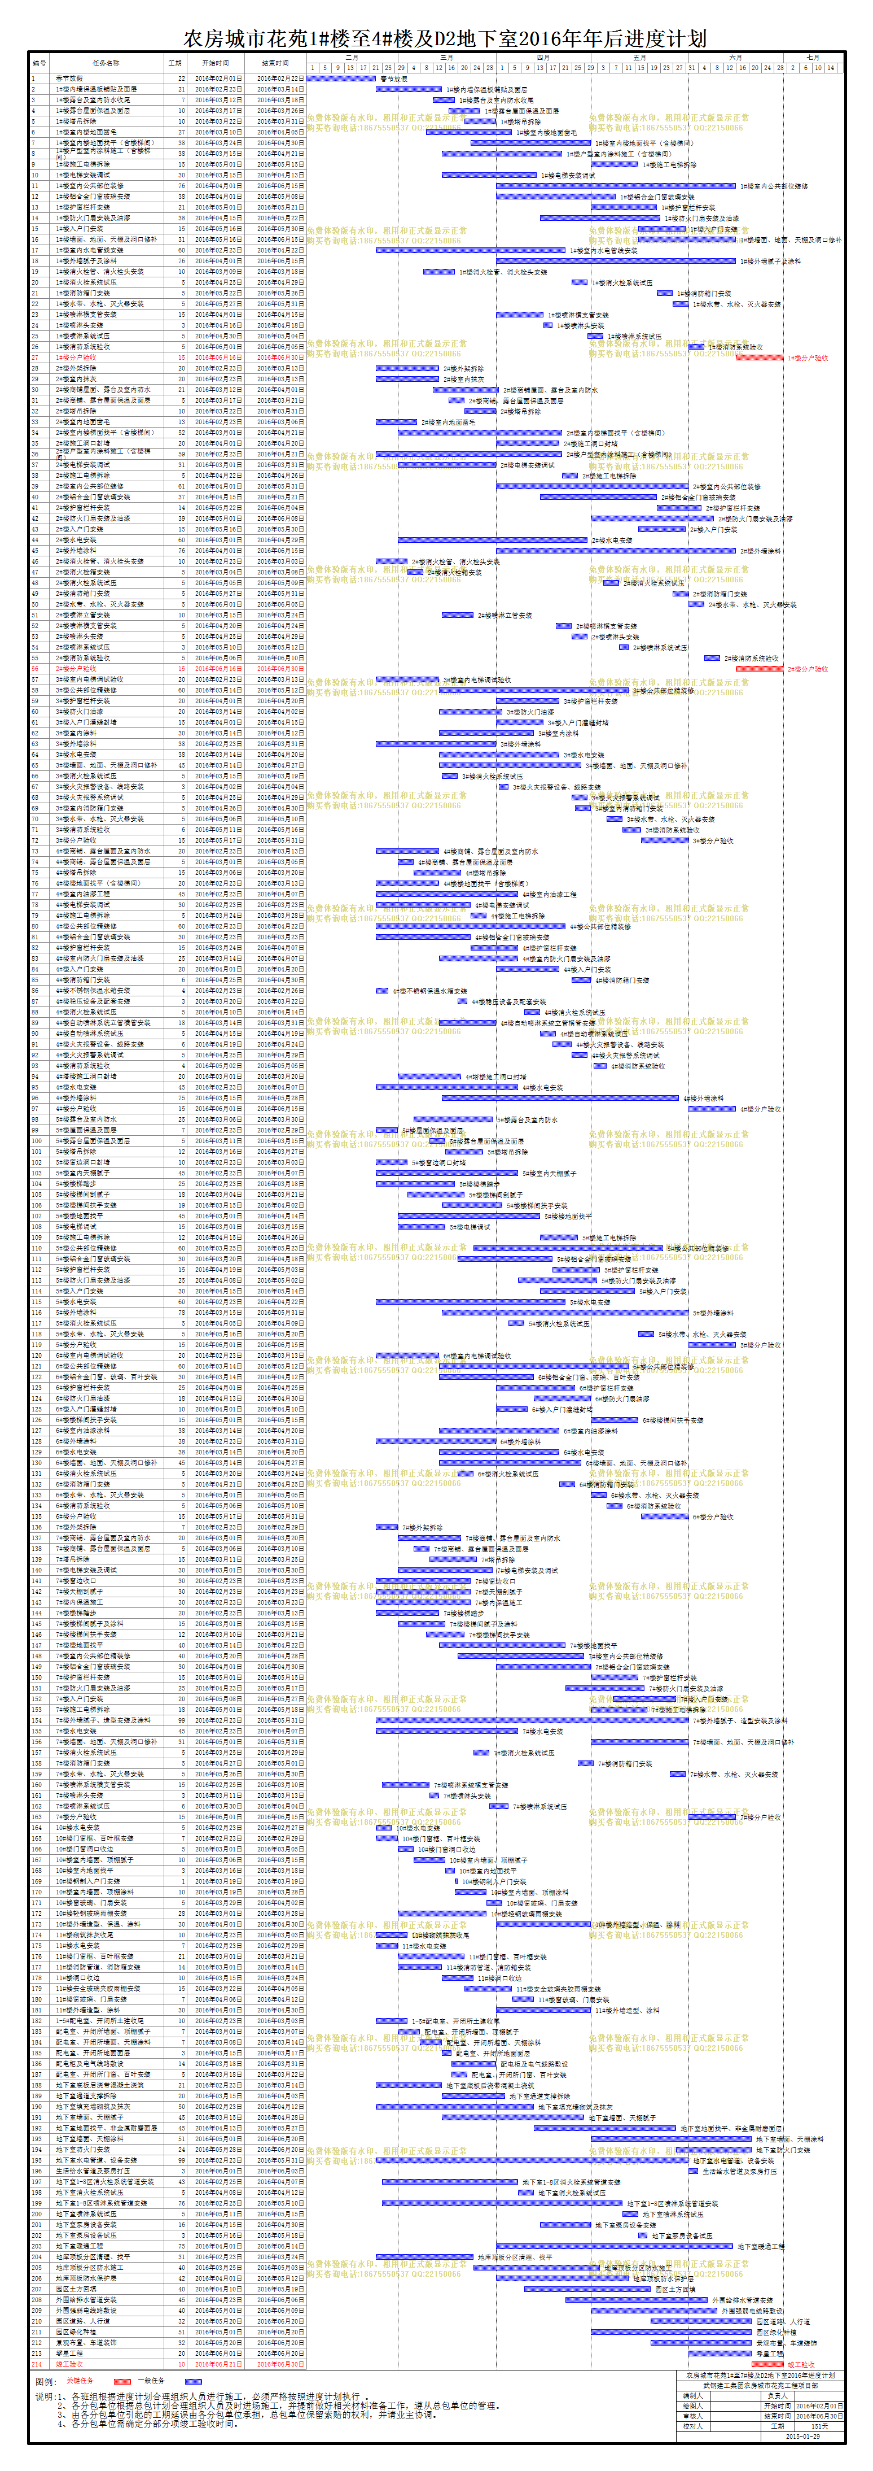Click the Gantt bar label 1#楼电梯安装调试
Image resolution: width=873 pixels, height=2471 pixels.
(x=567, y=176)
